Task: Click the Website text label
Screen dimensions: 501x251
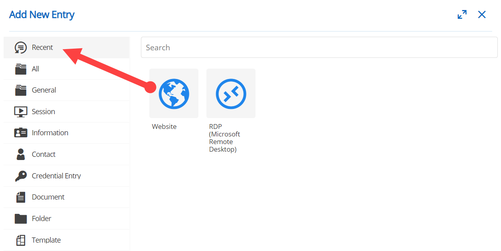Action: [164, 126]
